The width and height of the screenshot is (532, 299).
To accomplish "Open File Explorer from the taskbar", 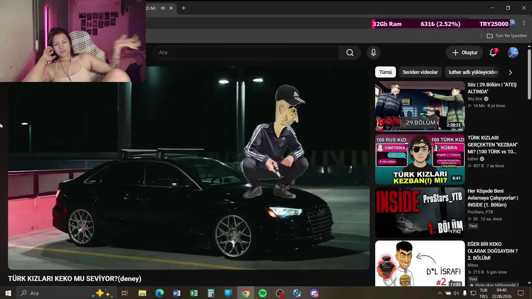I will 142,293.
